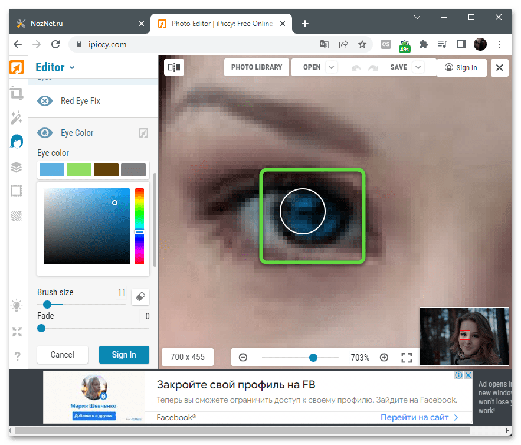Click Sign In at top right
The height and width of the screenshot is (445, 521).
click(x=461, y=68)
